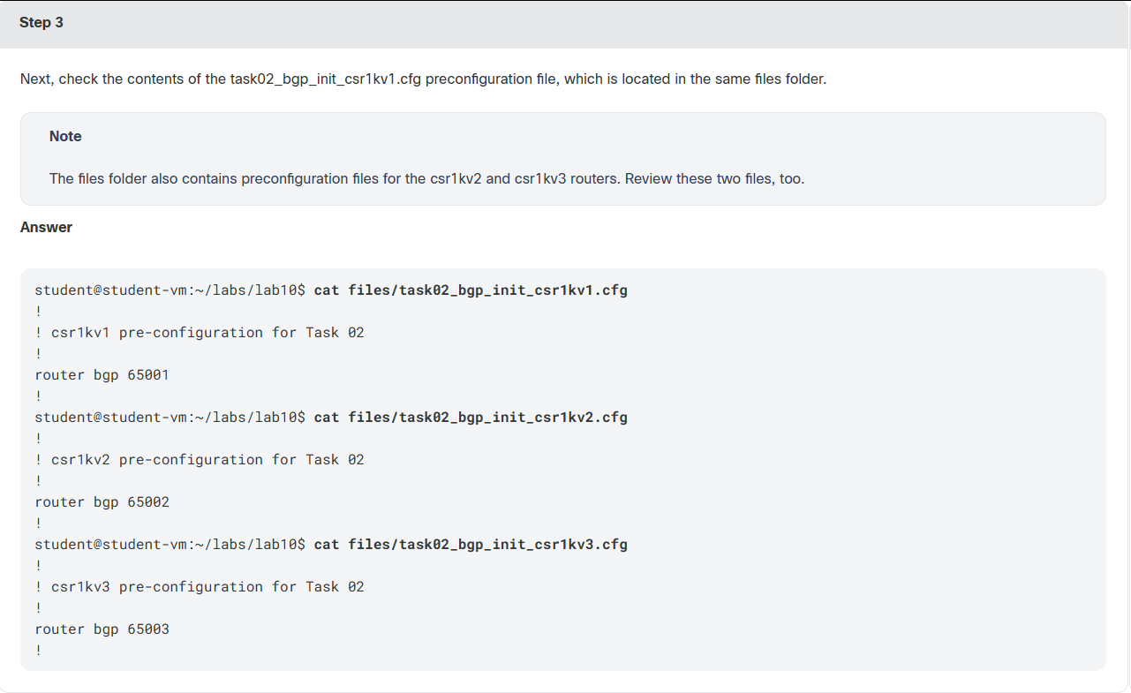The height and width of the screenshot is (693, 1131).
Task: Click the exclamation mark under the first cat command
Action: point(39,311)
